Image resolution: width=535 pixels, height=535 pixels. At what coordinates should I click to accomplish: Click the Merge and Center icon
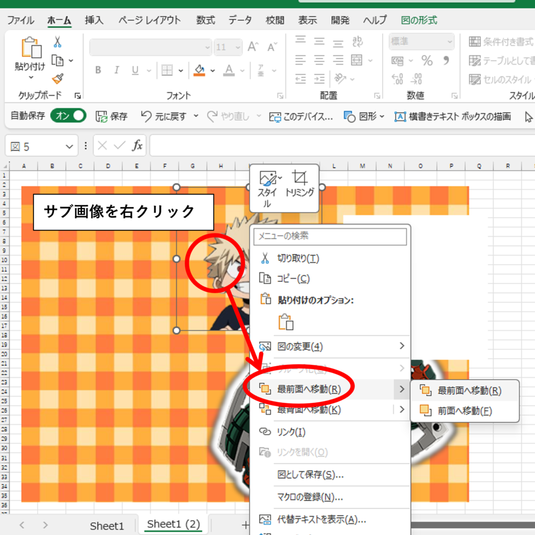[x=356, y=60]
